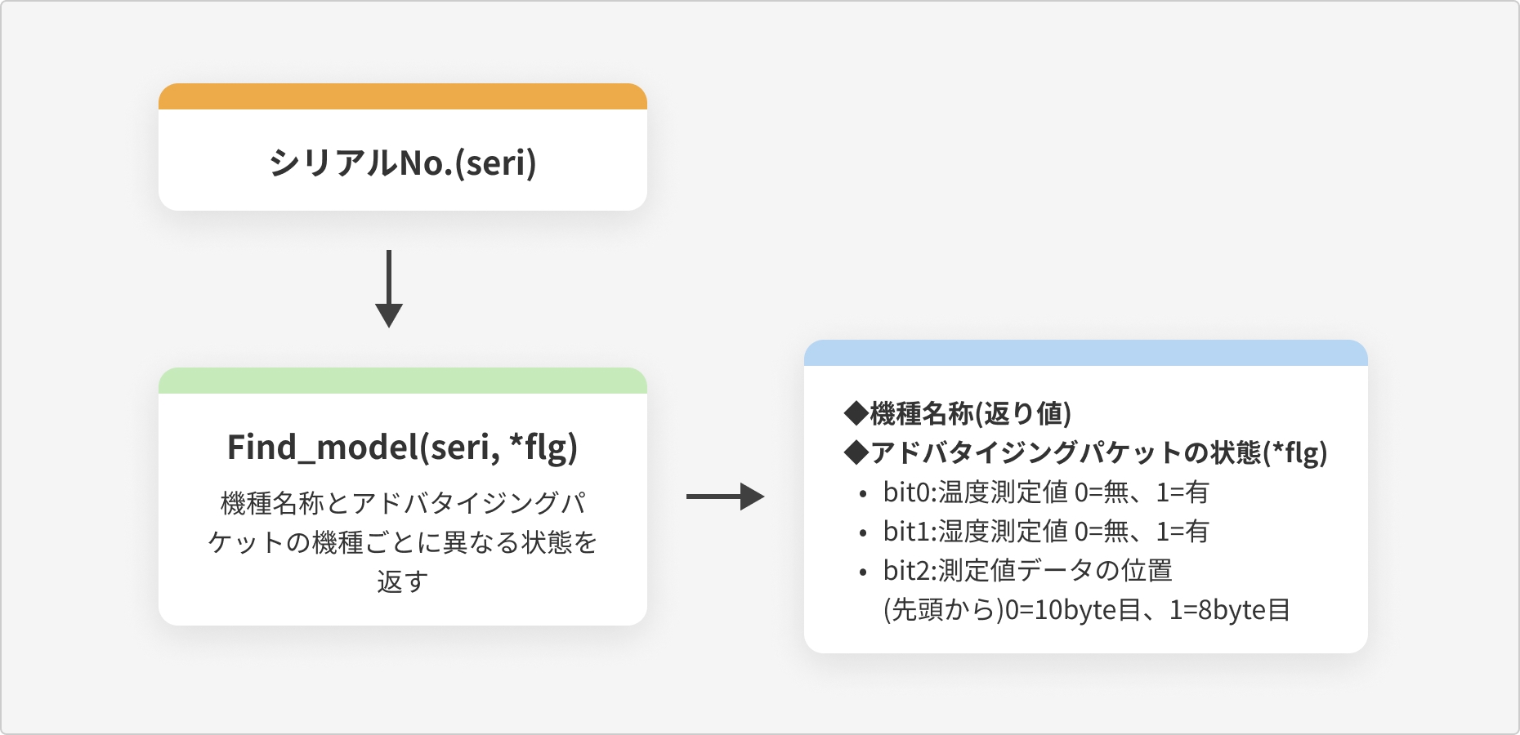Click the bullet dot beside bit2
The width and height of the screenshot is (1520, 735).
(x=863, y=572)
